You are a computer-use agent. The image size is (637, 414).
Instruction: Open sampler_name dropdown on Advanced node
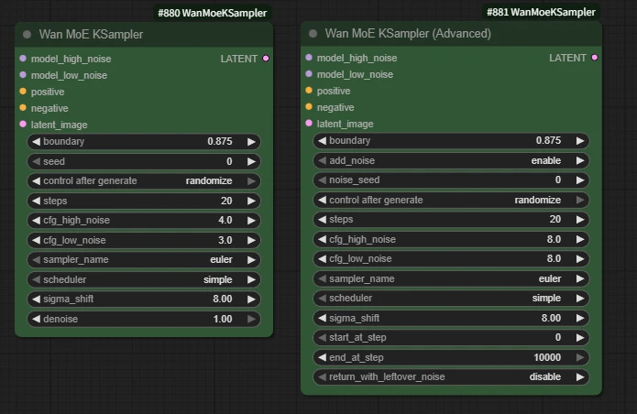click(449, 278)
